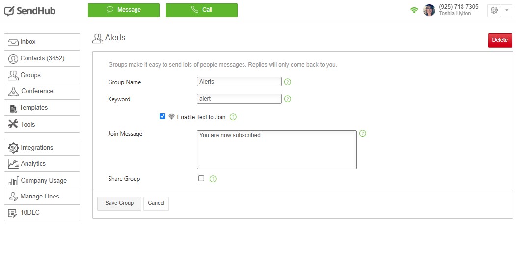Viewport: 516px width, 255px height.
Task: Click into the Group Name text field
Action: click(239, 82)
